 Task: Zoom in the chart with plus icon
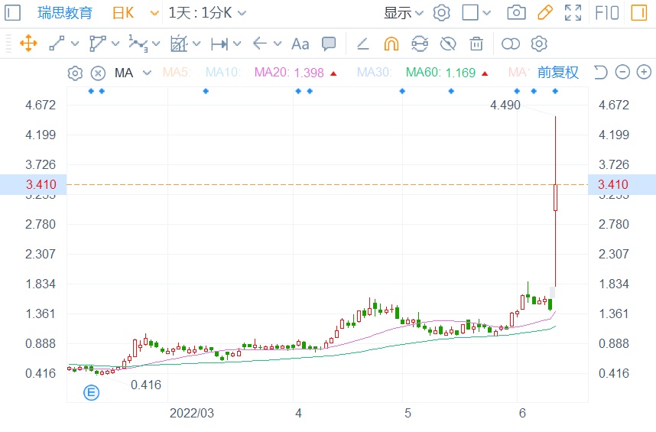[644, 73]
